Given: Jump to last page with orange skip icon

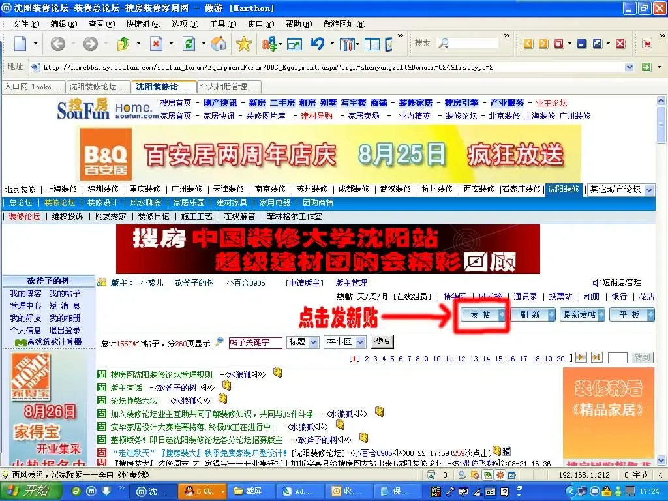Looking at the screenshot, I should tap(597, 357).
